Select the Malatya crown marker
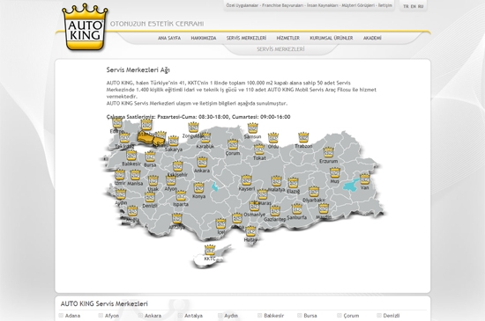485x321 pixels. click(x=276, y=181)
